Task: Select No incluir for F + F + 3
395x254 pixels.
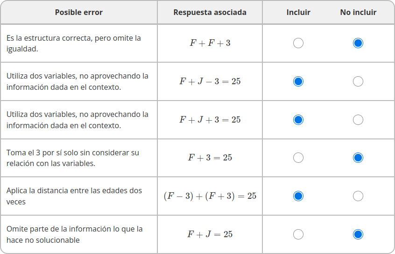Action: click(358, 44)
